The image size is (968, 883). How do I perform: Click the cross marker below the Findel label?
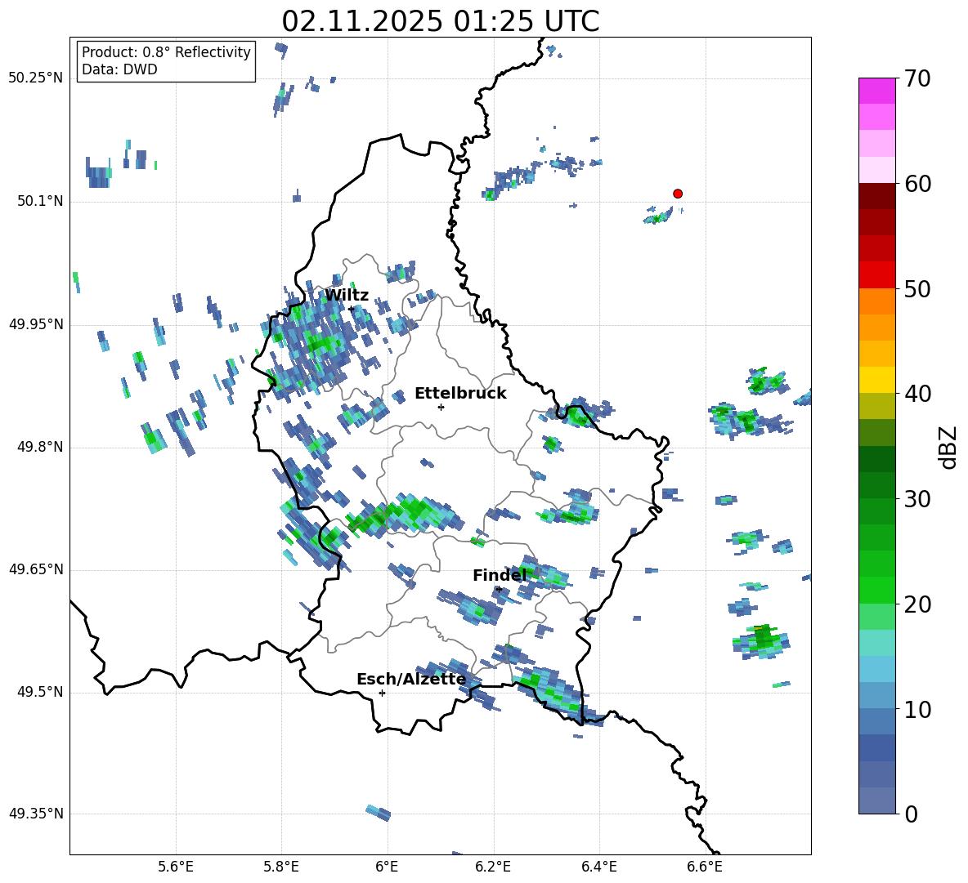pos(499,589)
